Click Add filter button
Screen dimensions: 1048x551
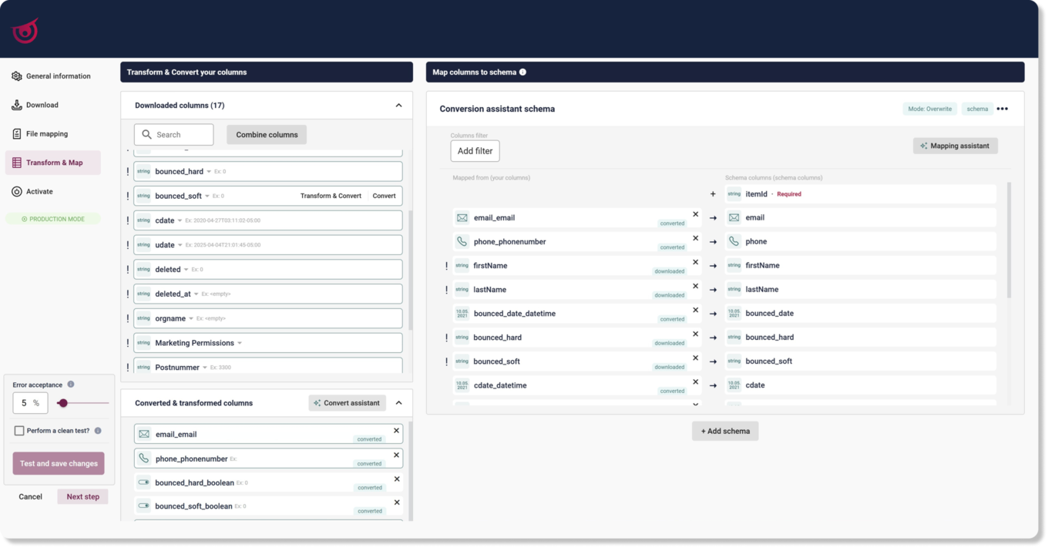click(475, 151)
